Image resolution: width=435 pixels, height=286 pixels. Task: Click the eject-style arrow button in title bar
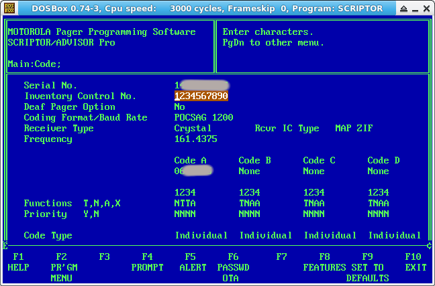coord(403,9)
